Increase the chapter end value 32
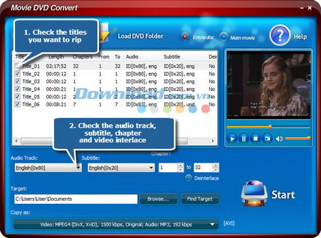This screenshot has width=321, height=238. point(216,165)
